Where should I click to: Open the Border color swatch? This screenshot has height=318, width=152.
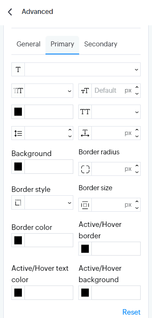18,240
